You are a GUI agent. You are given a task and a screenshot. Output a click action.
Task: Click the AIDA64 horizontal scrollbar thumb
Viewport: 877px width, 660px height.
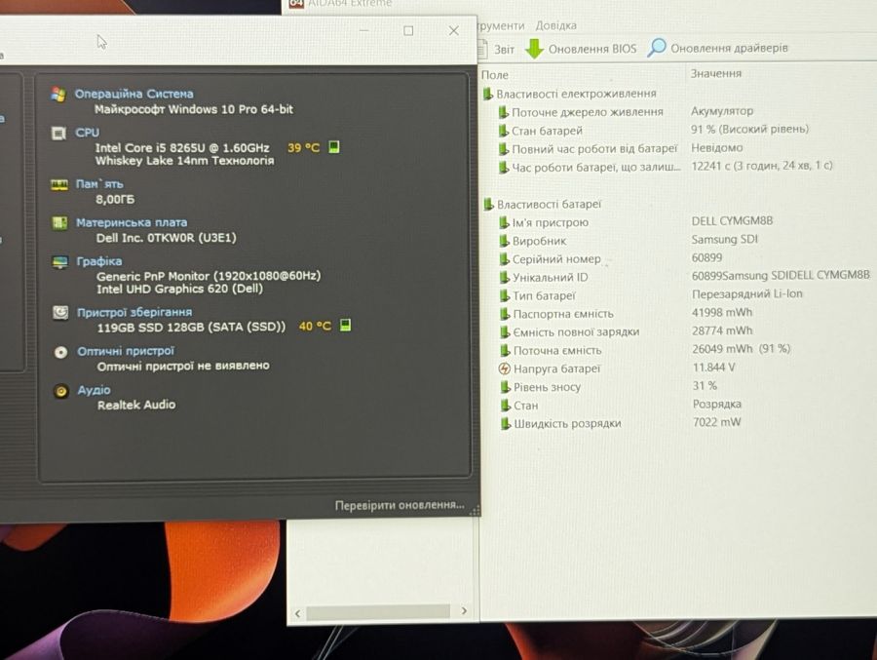click(x=378, y=612)
